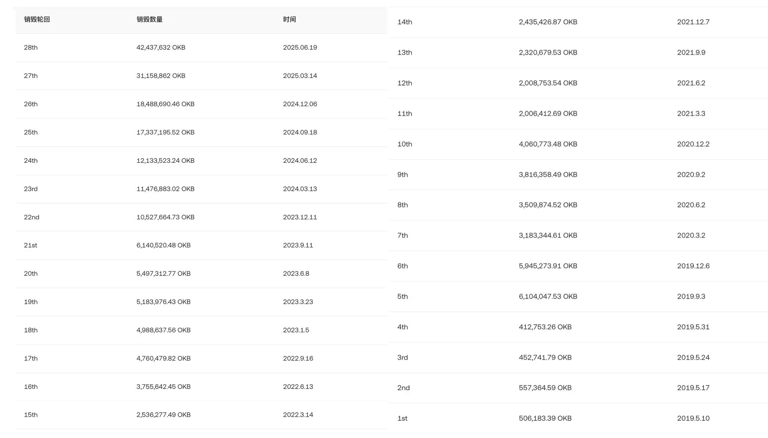Click the 销毁数量 column header
768x438 pixels.
pyautogui.click(x=149, y=20)
